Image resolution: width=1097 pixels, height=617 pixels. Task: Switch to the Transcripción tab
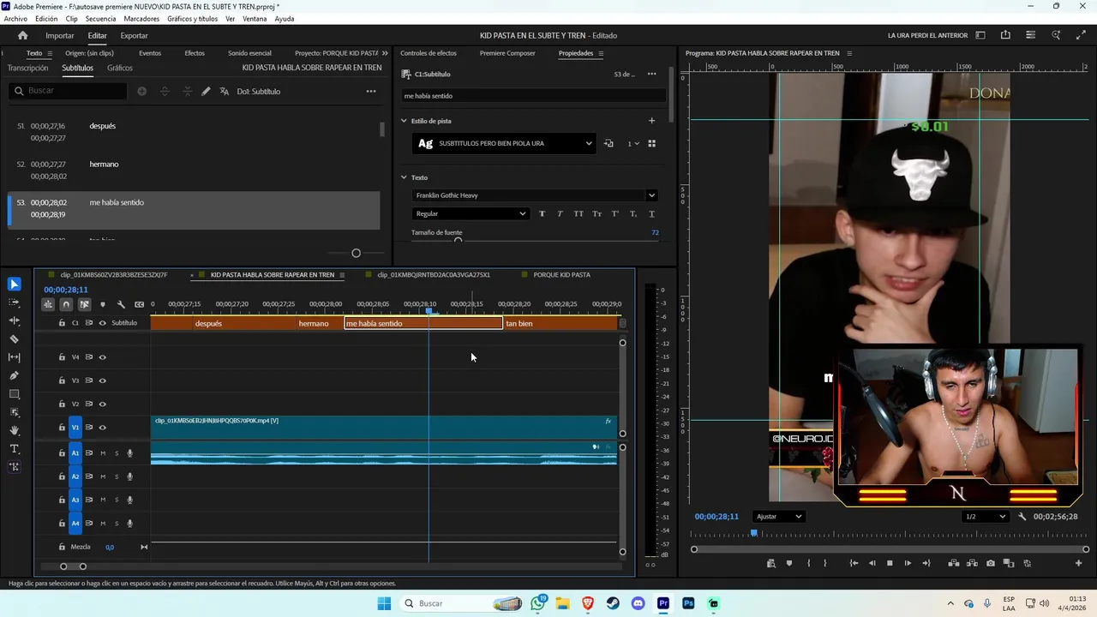pos(27,68)
